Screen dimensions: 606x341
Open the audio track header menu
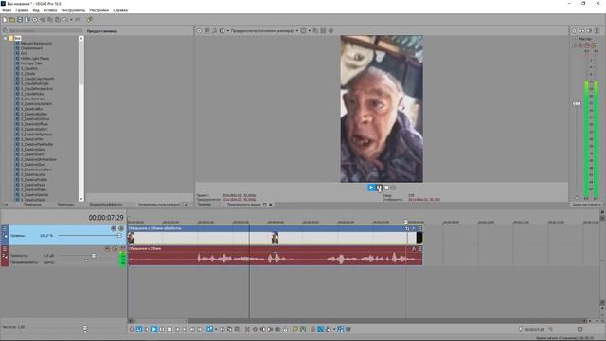pos(5,248)
